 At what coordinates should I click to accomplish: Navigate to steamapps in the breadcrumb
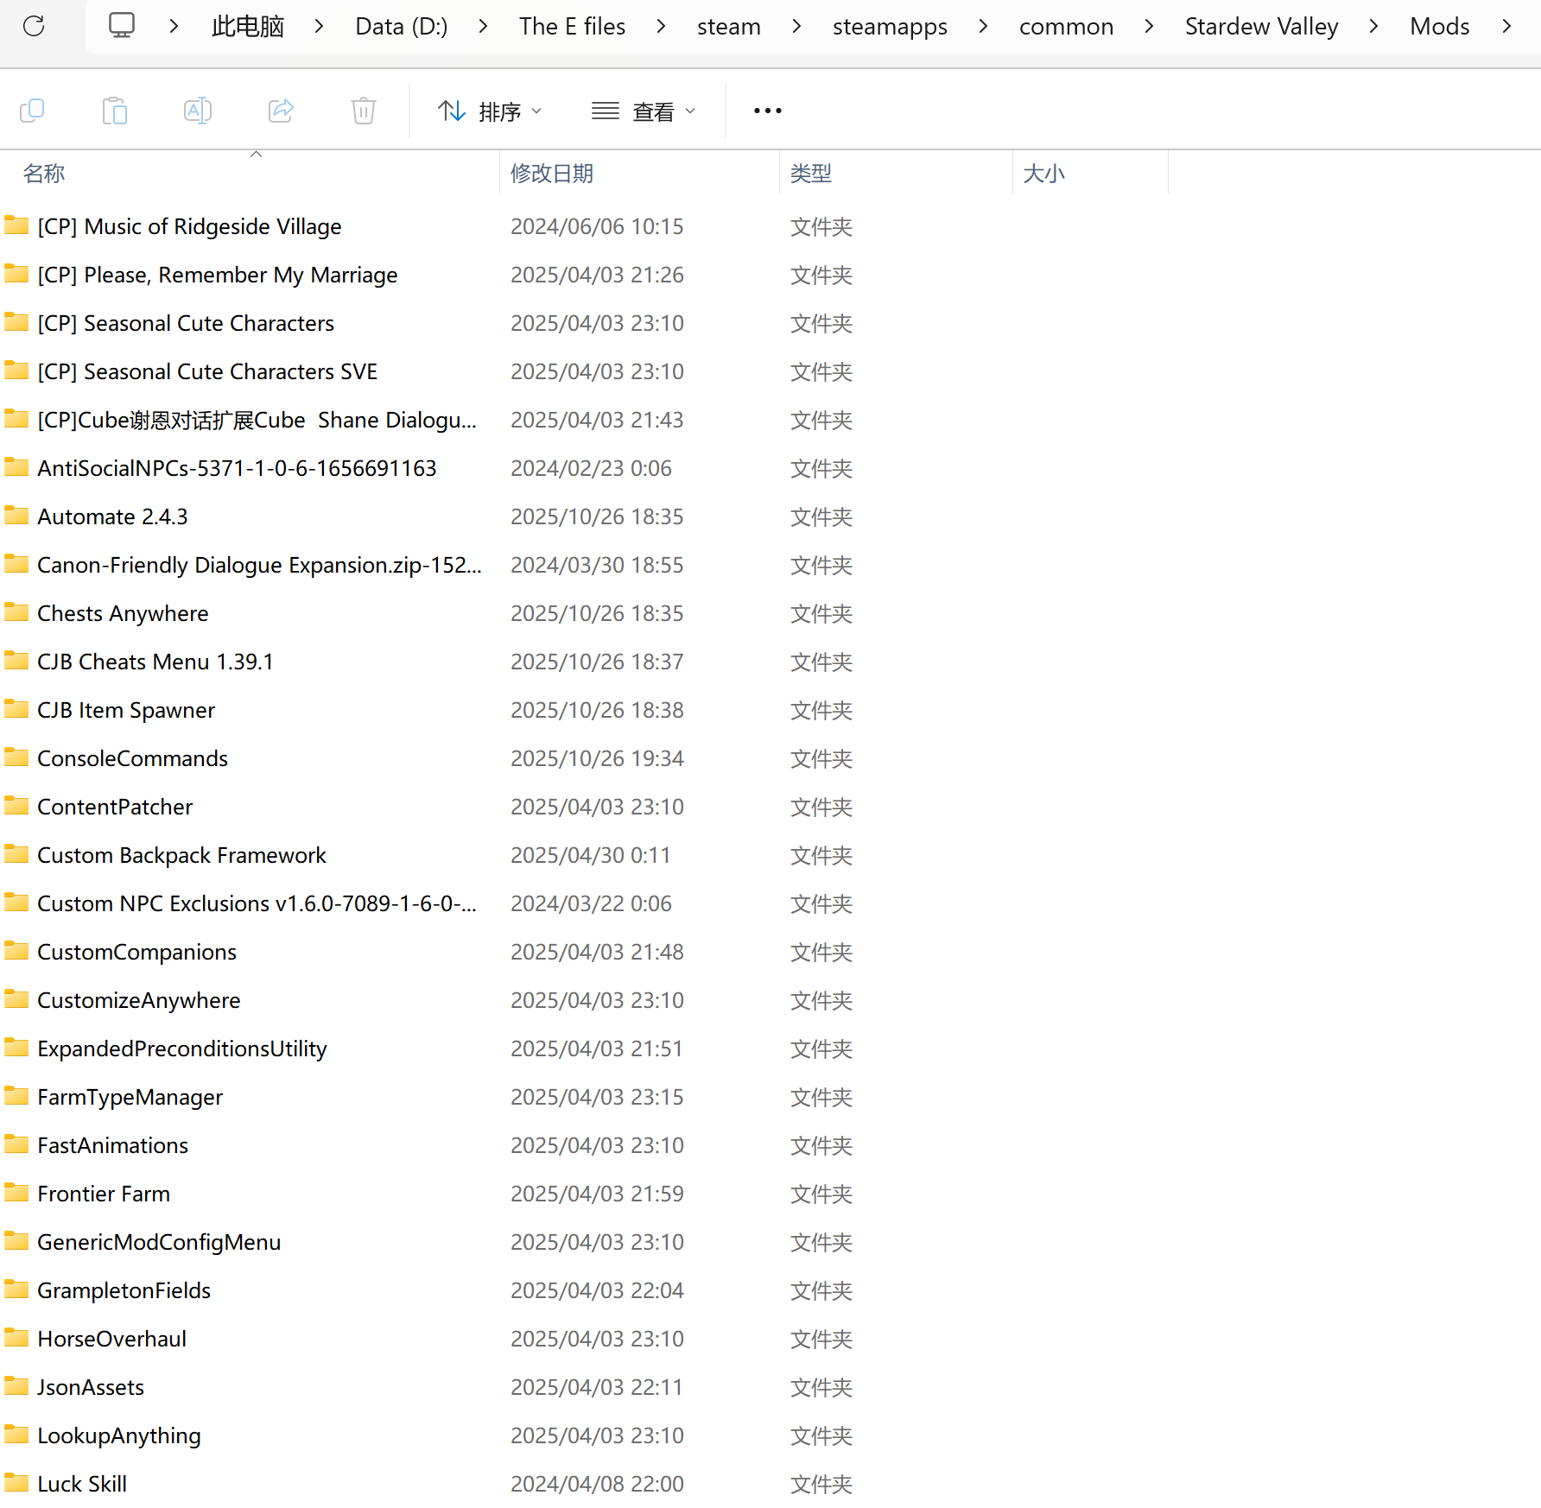point(889,27)
